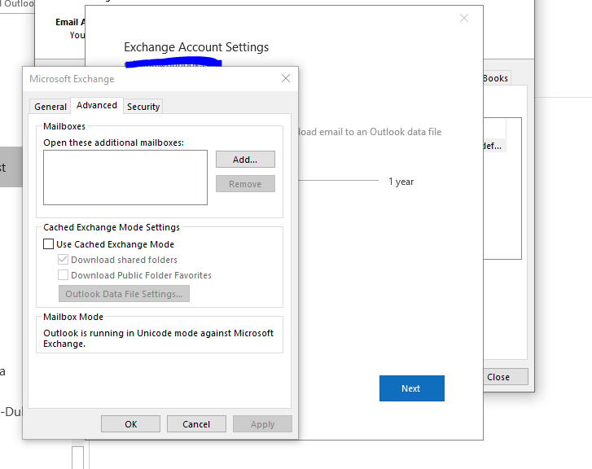Close the Microsoft Exchange dialog with X
Viewport: 592px width, 469px height.
pos(285,79)
